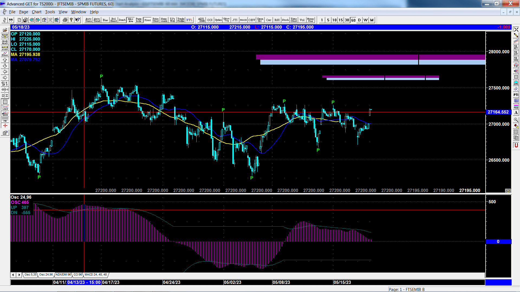Select the M monthly timeframe
Image resolution: width=520 pixels, height=292 pixels.
(372, 20)
